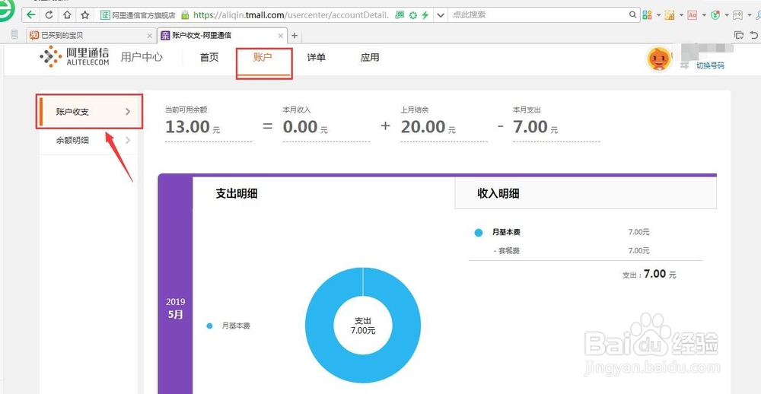Click the 13.00 元 available balance
Viewport: 761px width, 394px height.
click(193, 127)
